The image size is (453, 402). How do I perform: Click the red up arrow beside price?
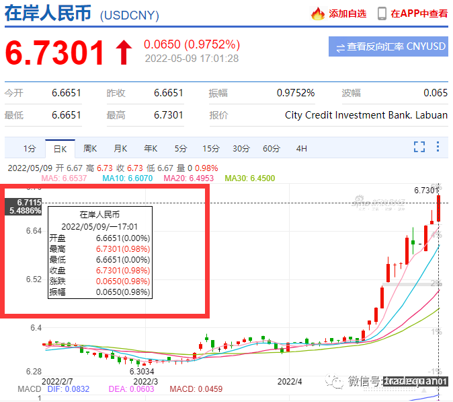click(124, 53)
